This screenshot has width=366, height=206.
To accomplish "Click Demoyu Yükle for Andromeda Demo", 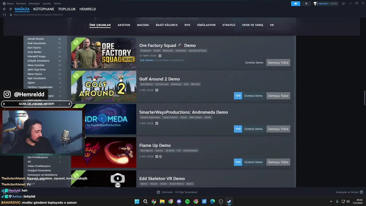I will (x=278, y=129).
